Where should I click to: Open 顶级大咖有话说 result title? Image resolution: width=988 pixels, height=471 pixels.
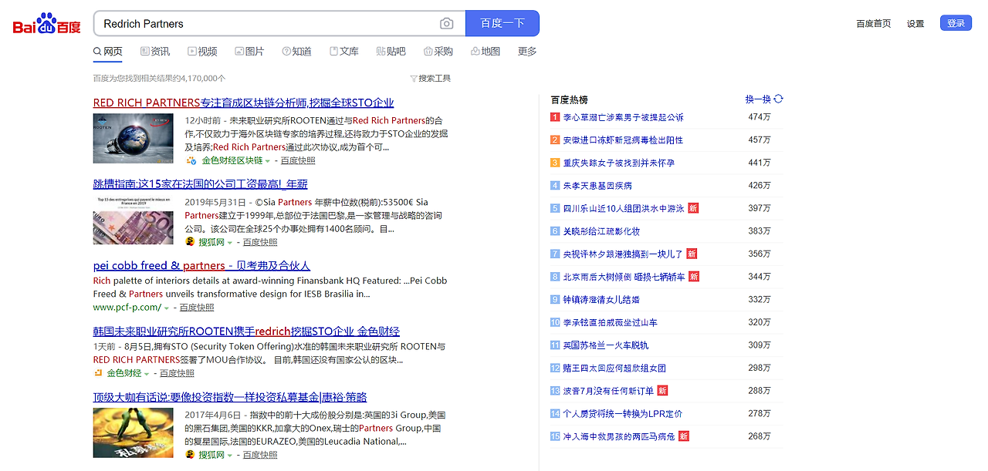(x=230, y=397)
